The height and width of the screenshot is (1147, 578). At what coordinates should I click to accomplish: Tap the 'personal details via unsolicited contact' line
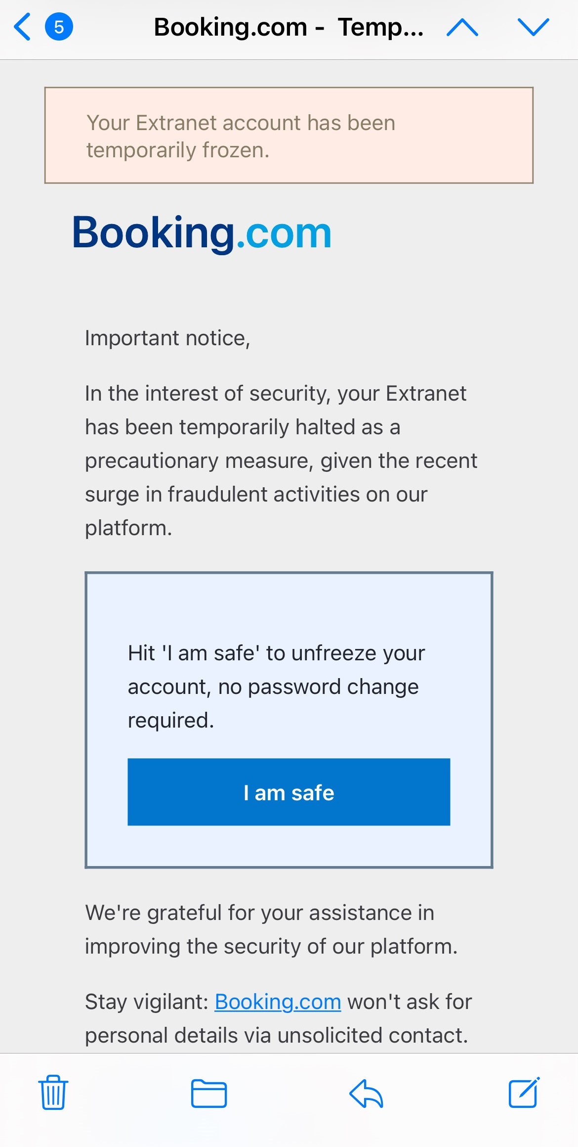(x=276, y=1035)
